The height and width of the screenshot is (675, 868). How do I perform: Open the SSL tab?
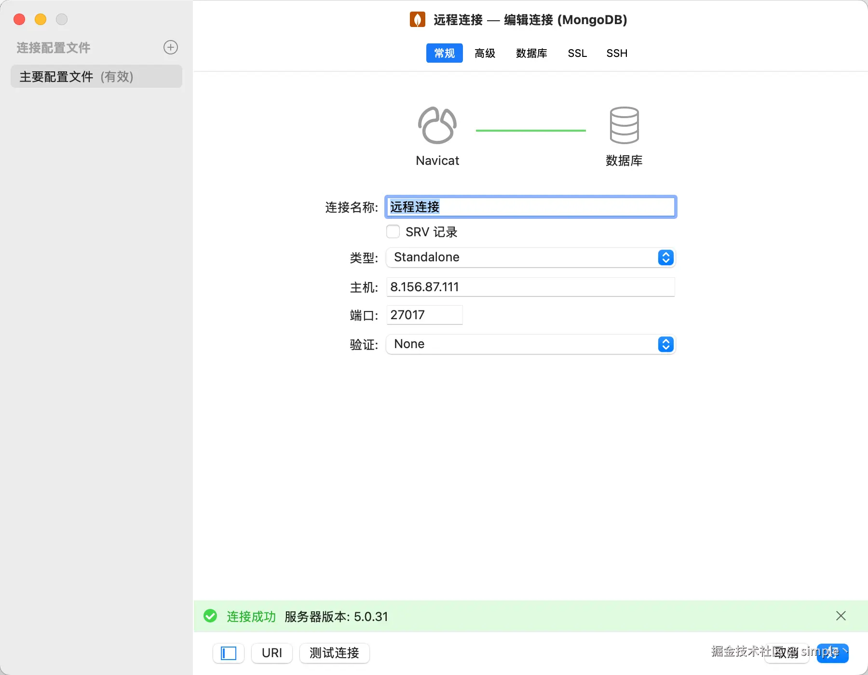(x=577, y=53)
